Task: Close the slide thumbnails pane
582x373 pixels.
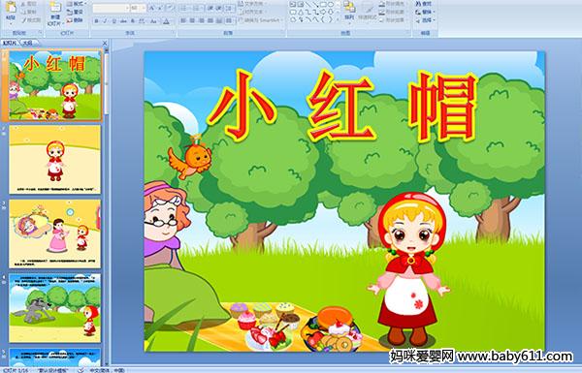Action: pyautogui.click(x=105, y=43)
